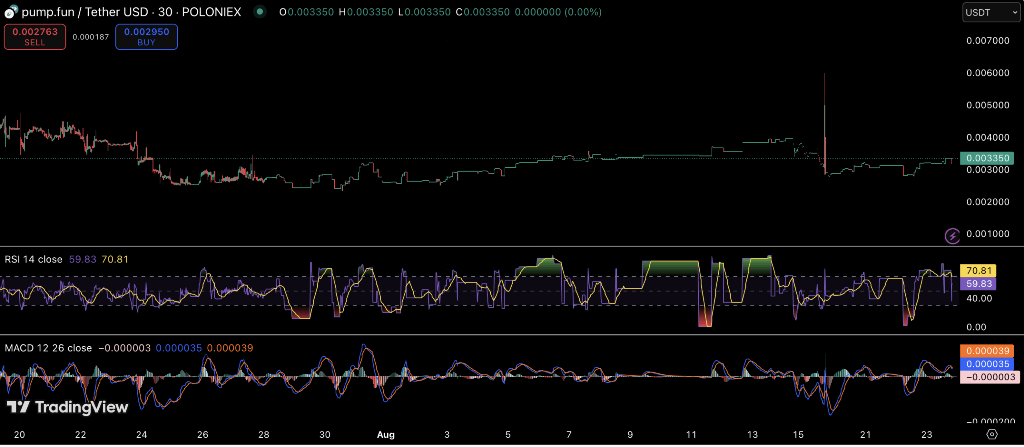
Task: Click the blue BUY 0.002950 button
Action: [146, 37]
